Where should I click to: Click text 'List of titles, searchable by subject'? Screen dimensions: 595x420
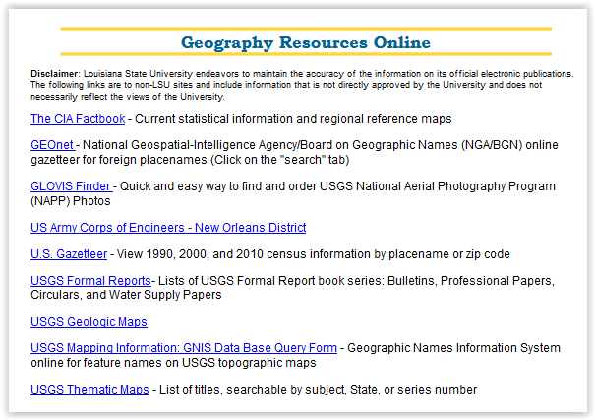(x=253, y=390)
